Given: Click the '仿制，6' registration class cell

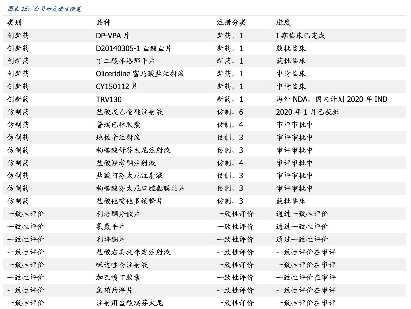Looking at the screenshot, I should pyautogui.click(x=230, y=112).
